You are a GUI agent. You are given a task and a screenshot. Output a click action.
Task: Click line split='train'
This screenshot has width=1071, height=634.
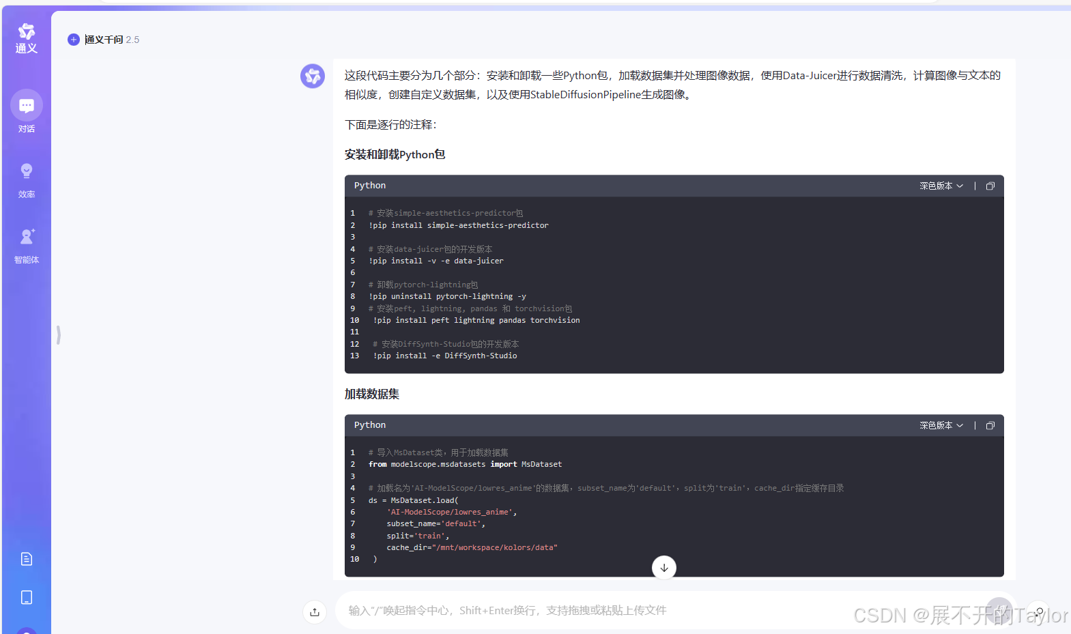(x=418, y=536)
